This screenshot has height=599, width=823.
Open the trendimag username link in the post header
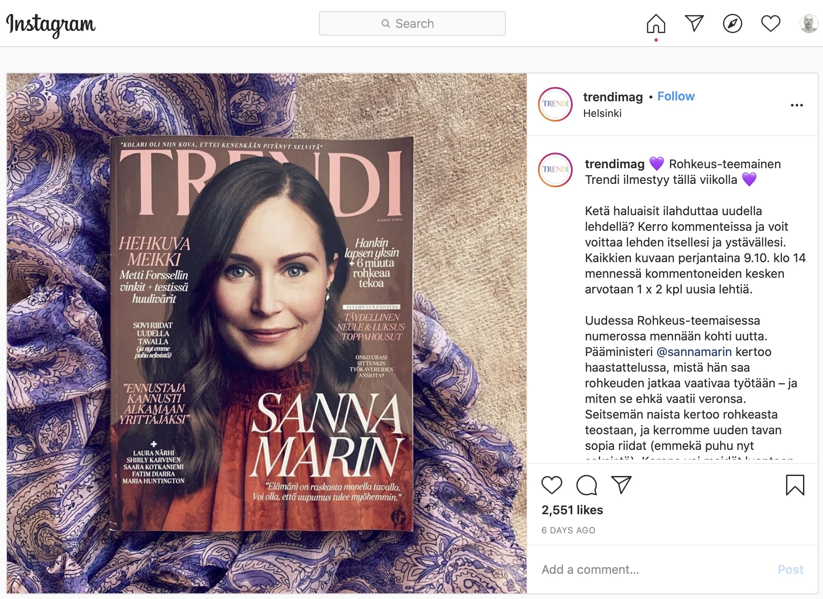613,97
